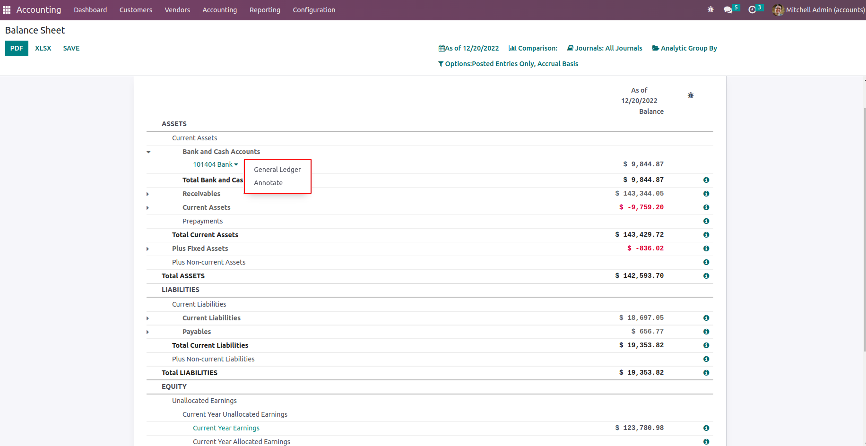Open the Accounting menu in navbar
Screen dimensions: 866x446
220,10
